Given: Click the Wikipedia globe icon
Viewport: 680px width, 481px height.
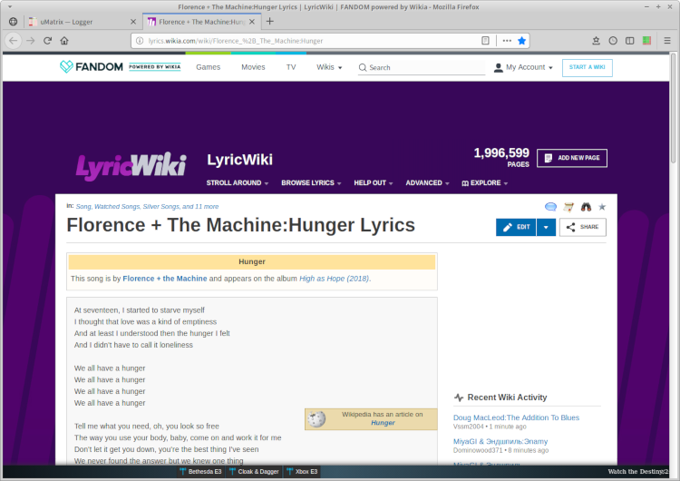Looking at the screenshot, I should (x=316, y=419).
